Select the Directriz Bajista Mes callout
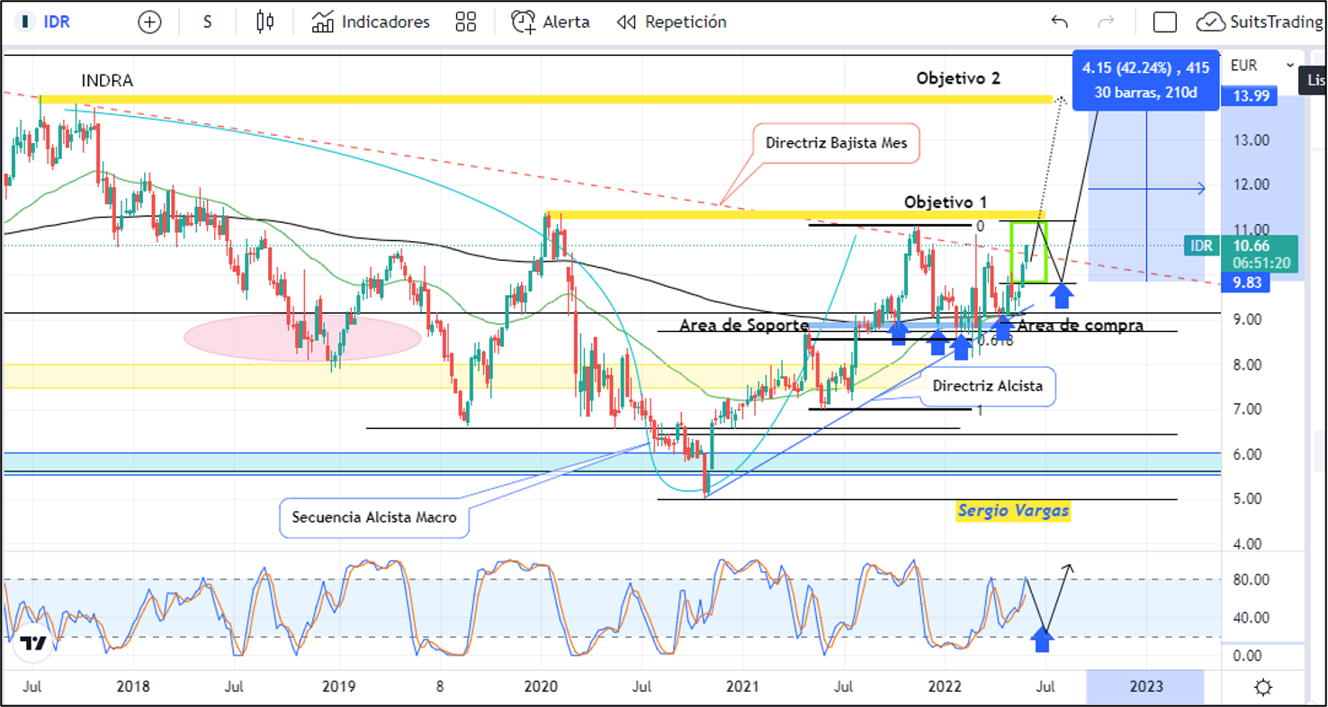 coord(835,143)
